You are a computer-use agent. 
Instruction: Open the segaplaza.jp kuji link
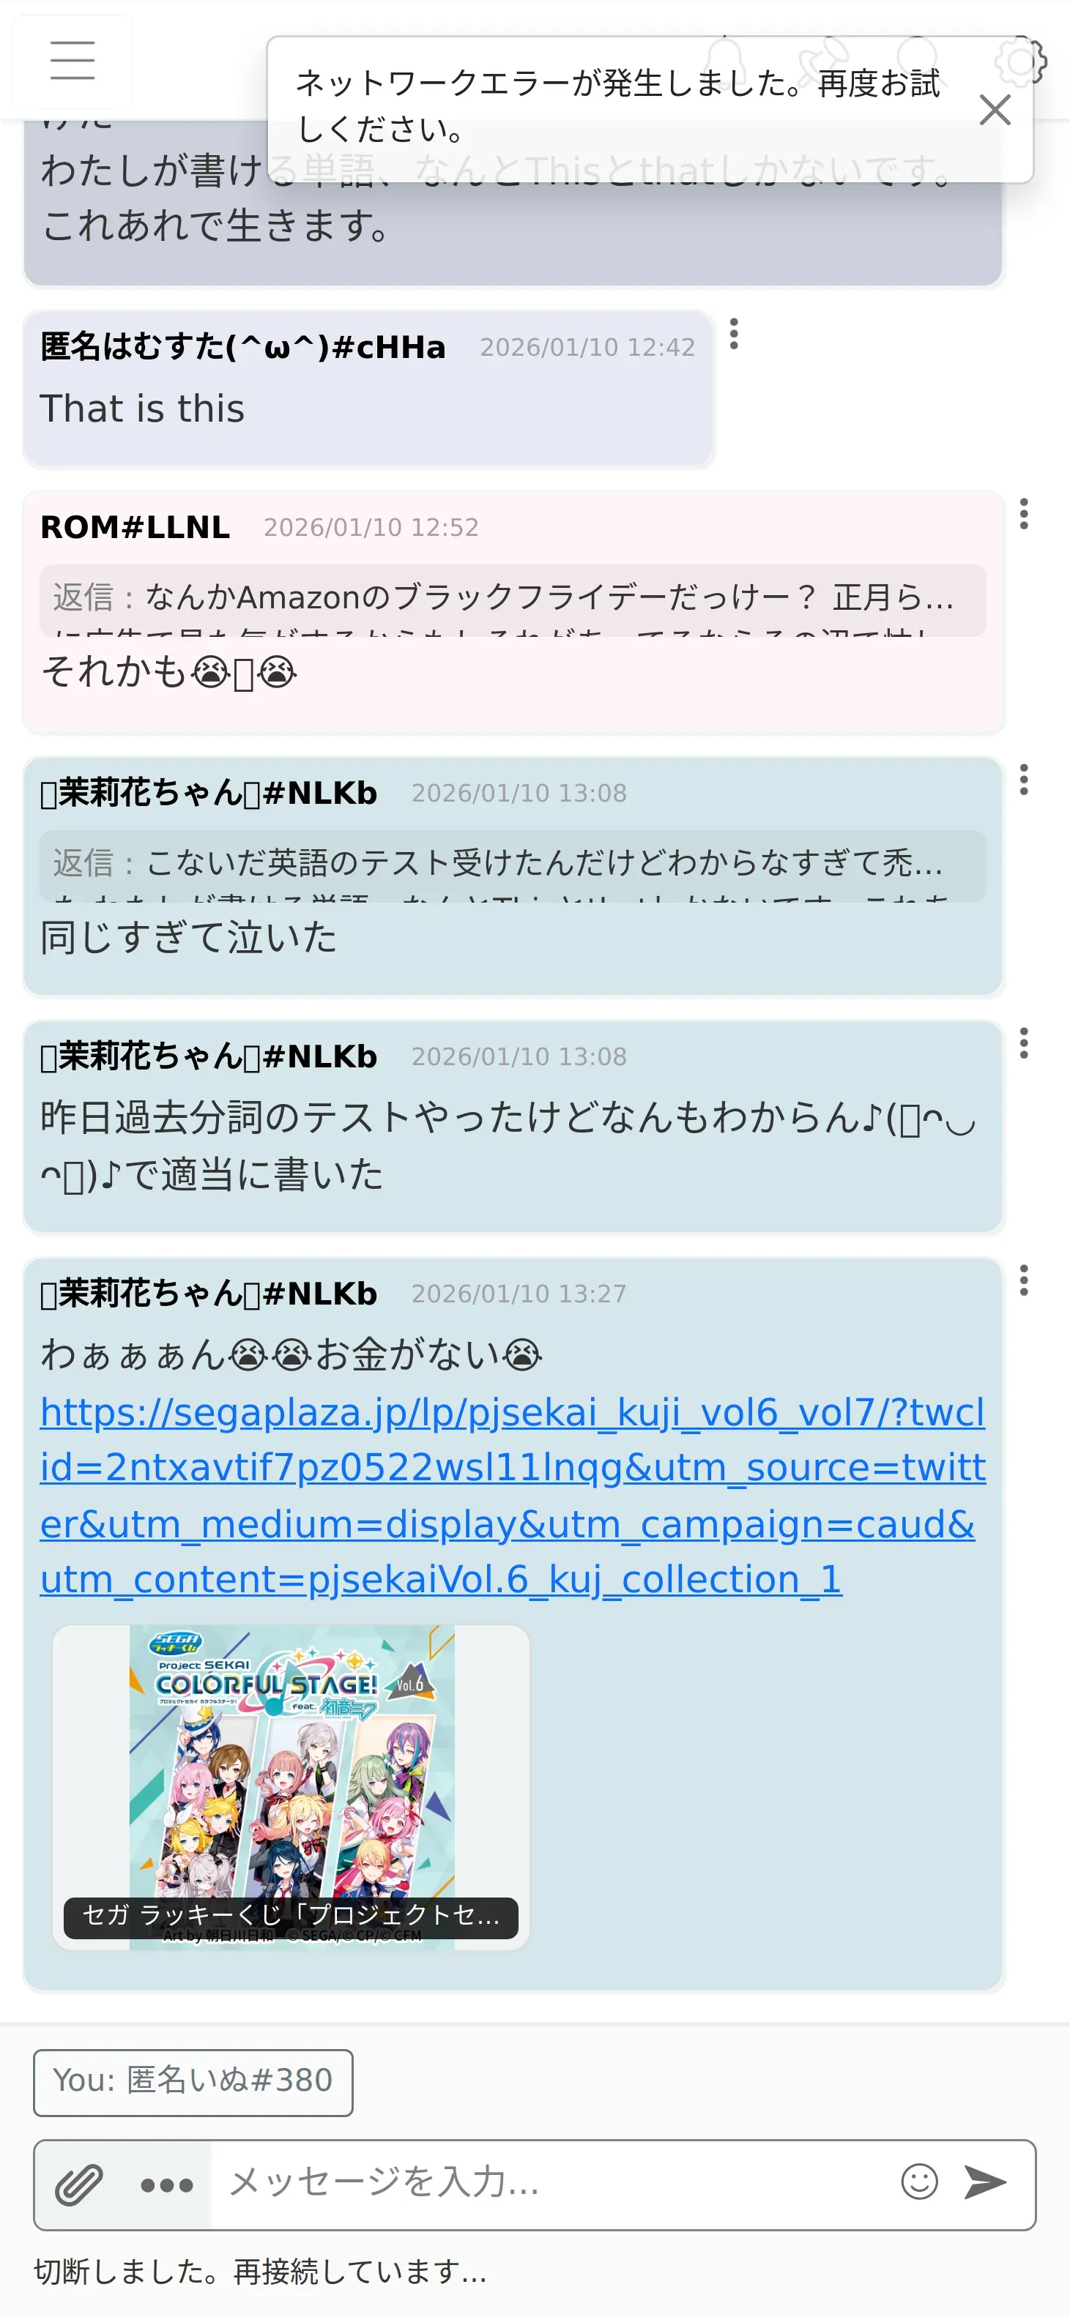pos(512,1496)
